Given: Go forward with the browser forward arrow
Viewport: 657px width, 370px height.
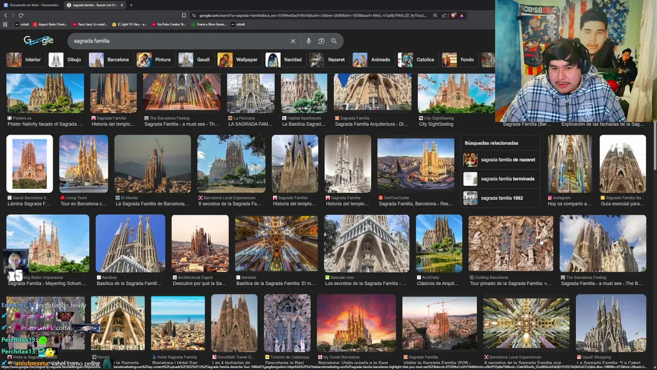Looking at the screenshot, I should tap(13, 15).
